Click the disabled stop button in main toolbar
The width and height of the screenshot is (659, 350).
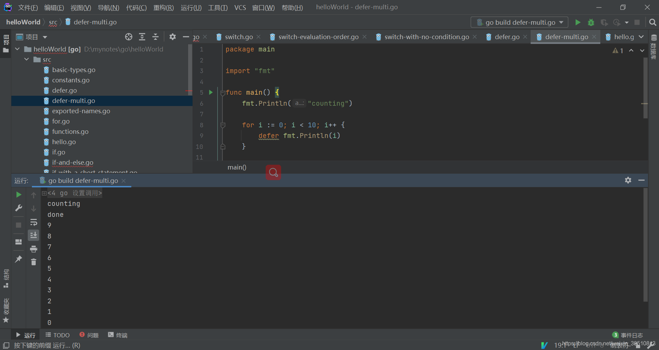click(637, 22)
